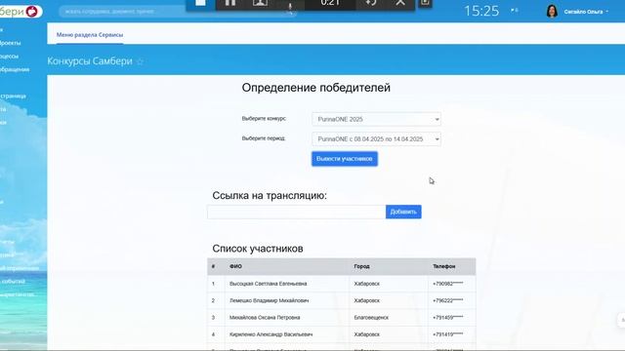This screenshot has width=625, height=351.
Task: Open the Выберите период dropdown
Action: 376,138
